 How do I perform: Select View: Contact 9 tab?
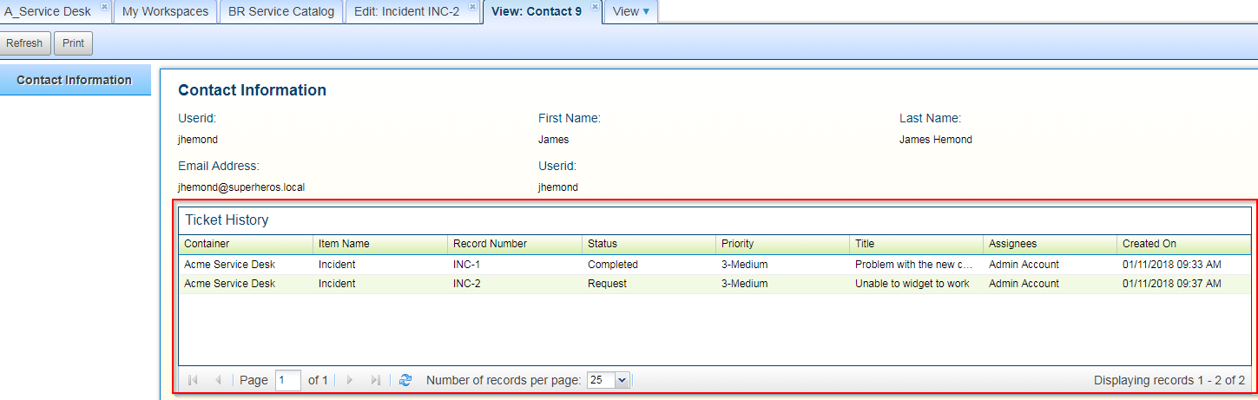pyautogui.click(x=537, y=12)
